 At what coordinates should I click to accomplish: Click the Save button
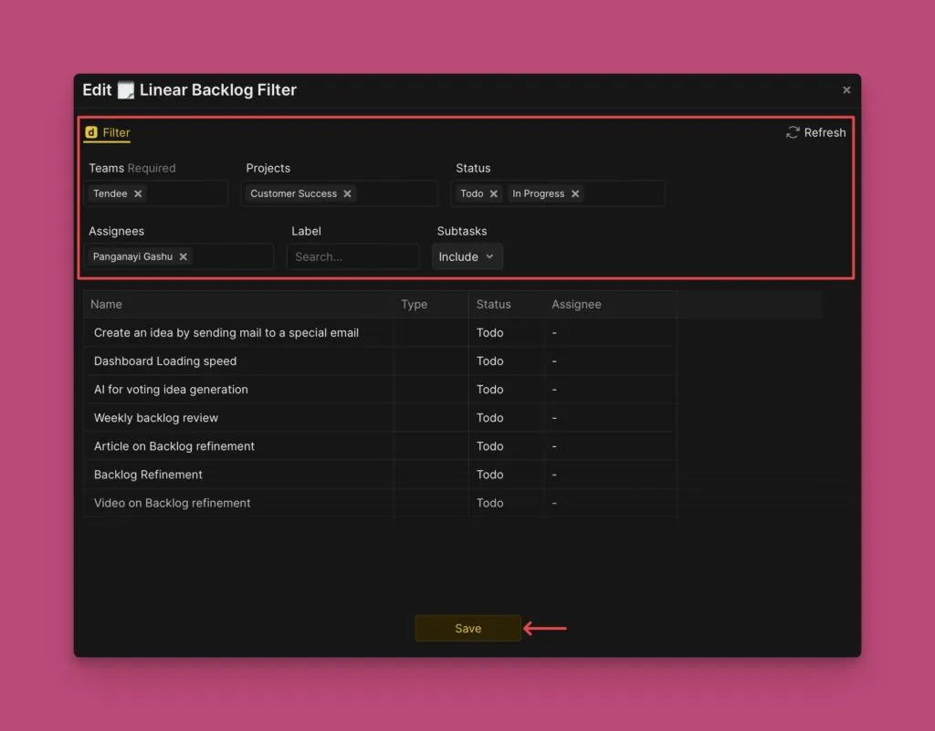[x=467, y=628]
